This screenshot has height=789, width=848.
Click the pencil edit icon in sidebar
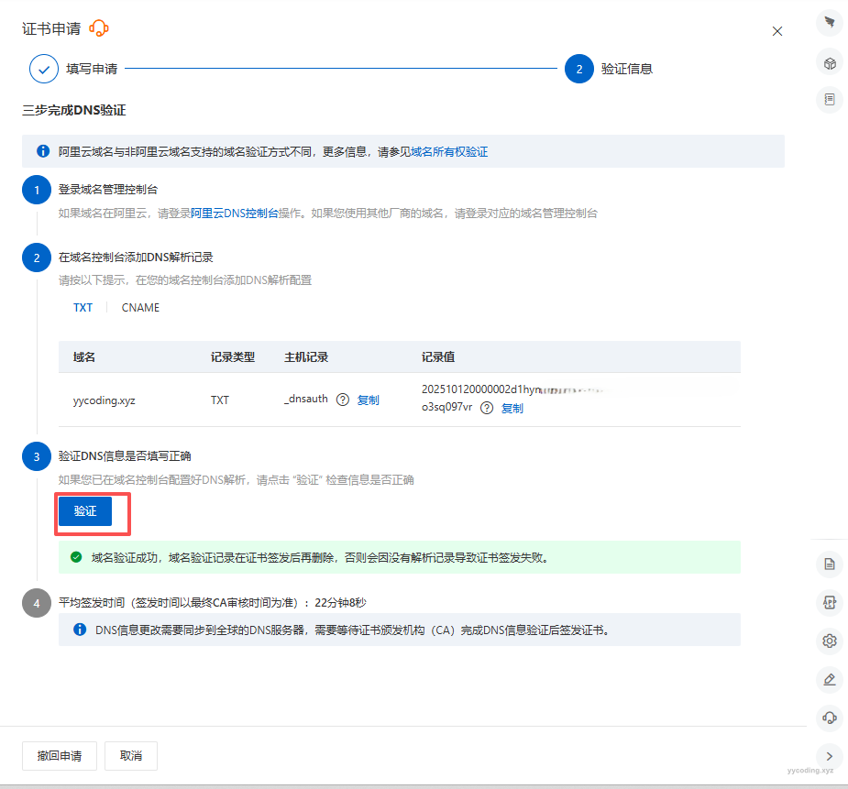(x=830, y=679)
